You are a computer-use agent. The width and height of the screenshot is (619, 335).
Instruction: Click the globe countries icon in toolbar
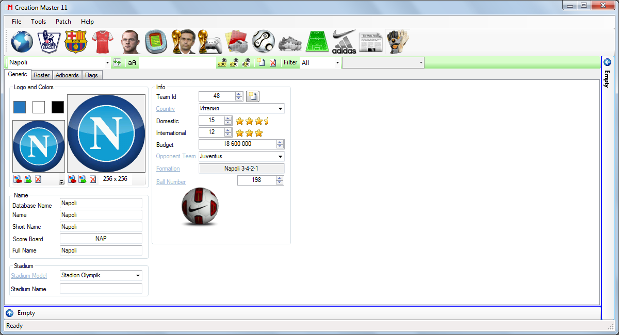point(22,42)
